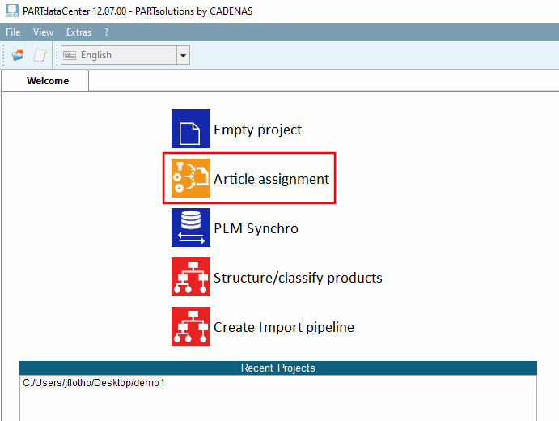Viewport: 559px width, 421px height.
Task: Open the File menu
Action: tap(13, 32)
